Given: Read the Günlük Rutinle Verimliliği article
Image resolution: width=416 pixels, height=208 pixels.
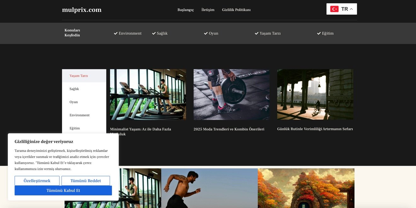Looking at the screenshot, I should click(x=315, y=128).
